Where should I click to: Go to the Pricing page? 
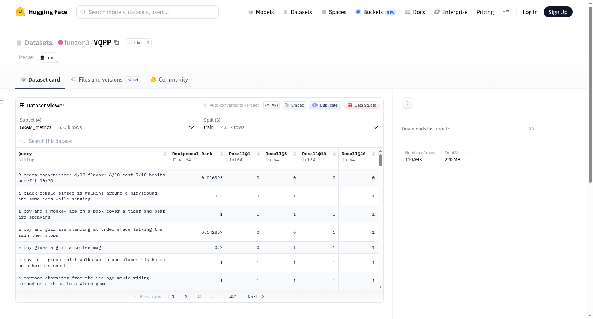pos(485,12)
